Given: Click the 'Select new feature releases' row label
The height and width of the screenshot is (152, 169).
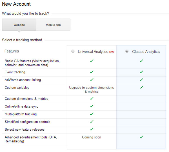Looking at the screenshot, I should [25, 130].
